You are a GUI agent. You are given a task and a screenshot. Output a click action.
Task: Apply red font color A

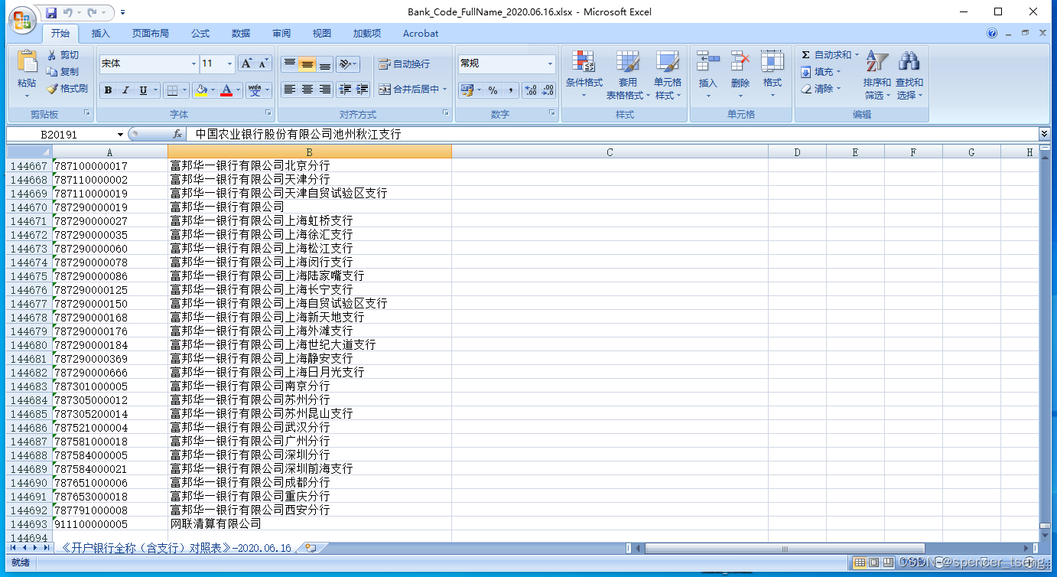226,90
